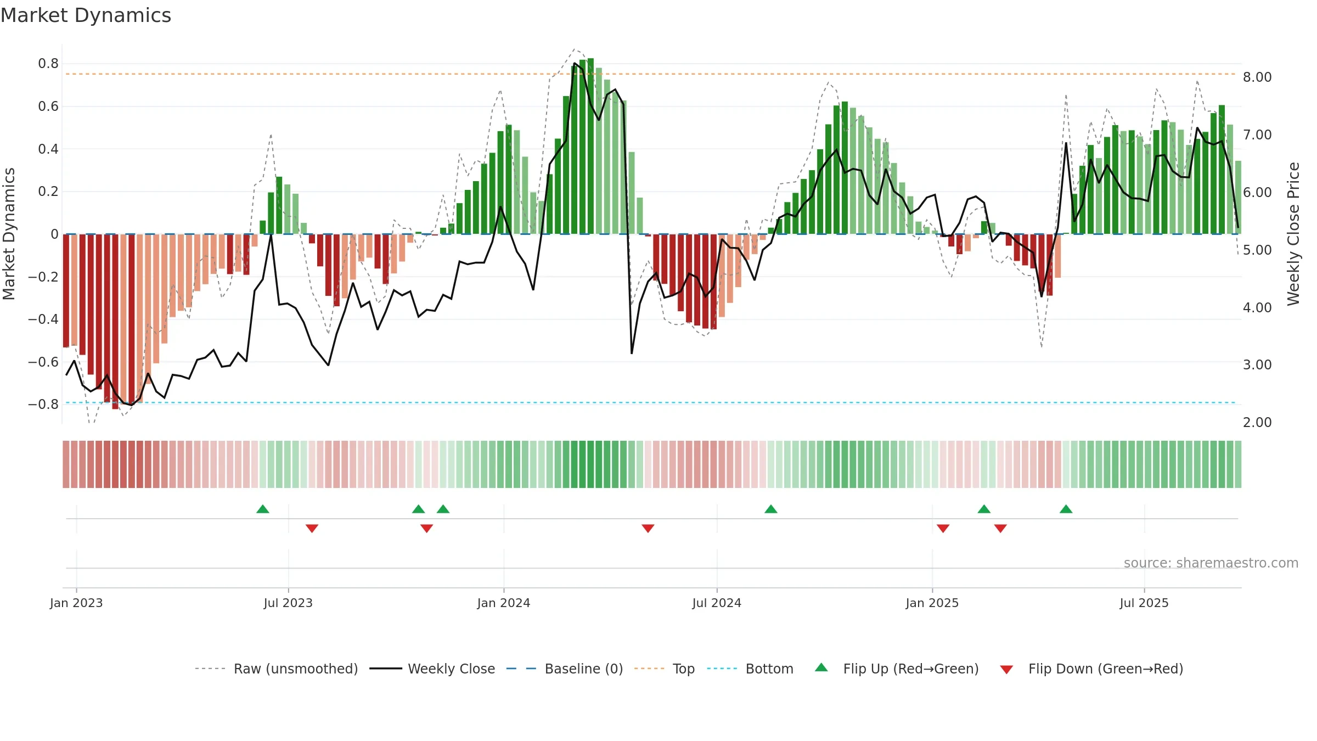Viewport: 1317px width, 741px height.
Task: Click the 0.8 tick on the left axis
Action: [48, 64]
